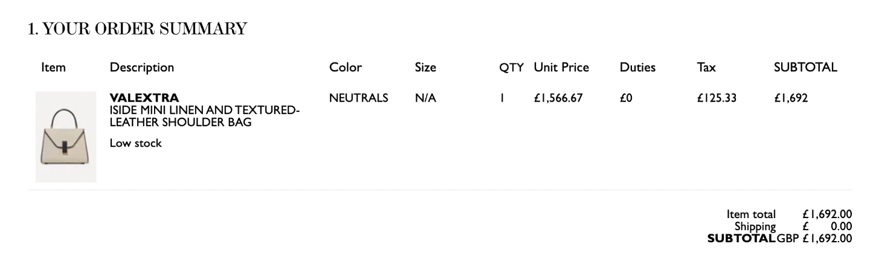
Task: Open the Valextra bag product thumbnail
Action: 66,137
